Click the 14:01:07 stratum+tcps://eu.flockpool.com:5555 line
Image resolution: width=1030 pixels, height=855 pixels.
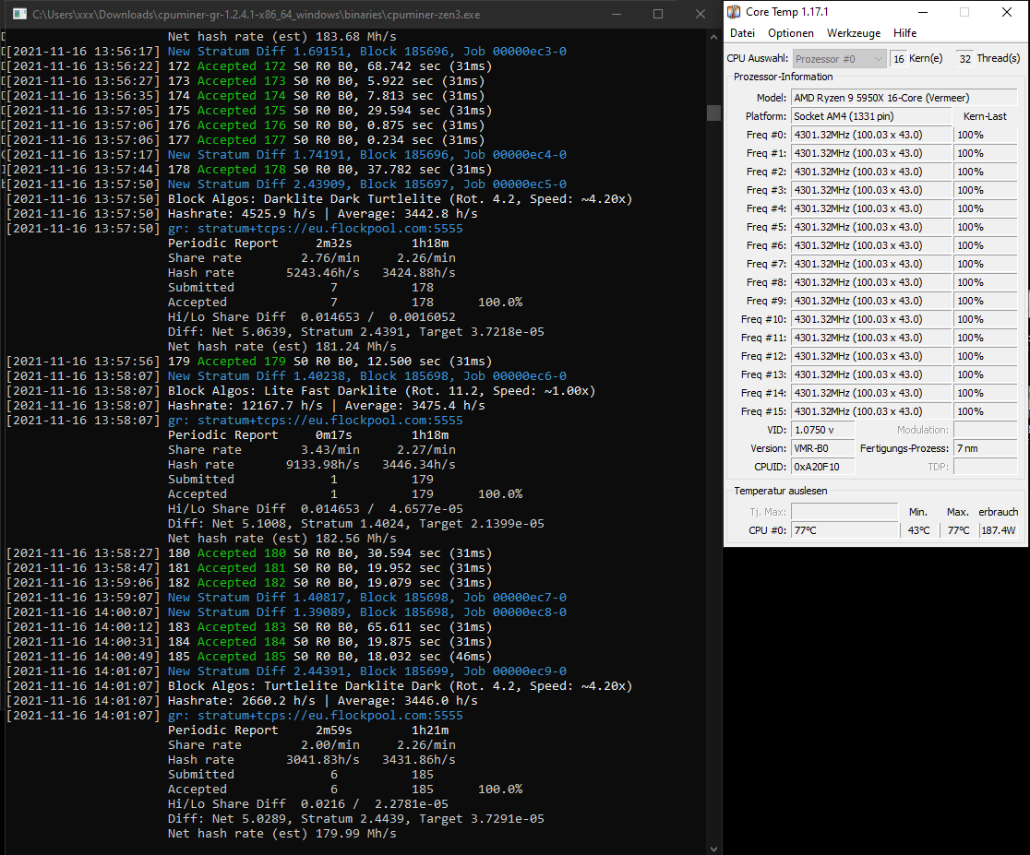click(x=234, y=715)
